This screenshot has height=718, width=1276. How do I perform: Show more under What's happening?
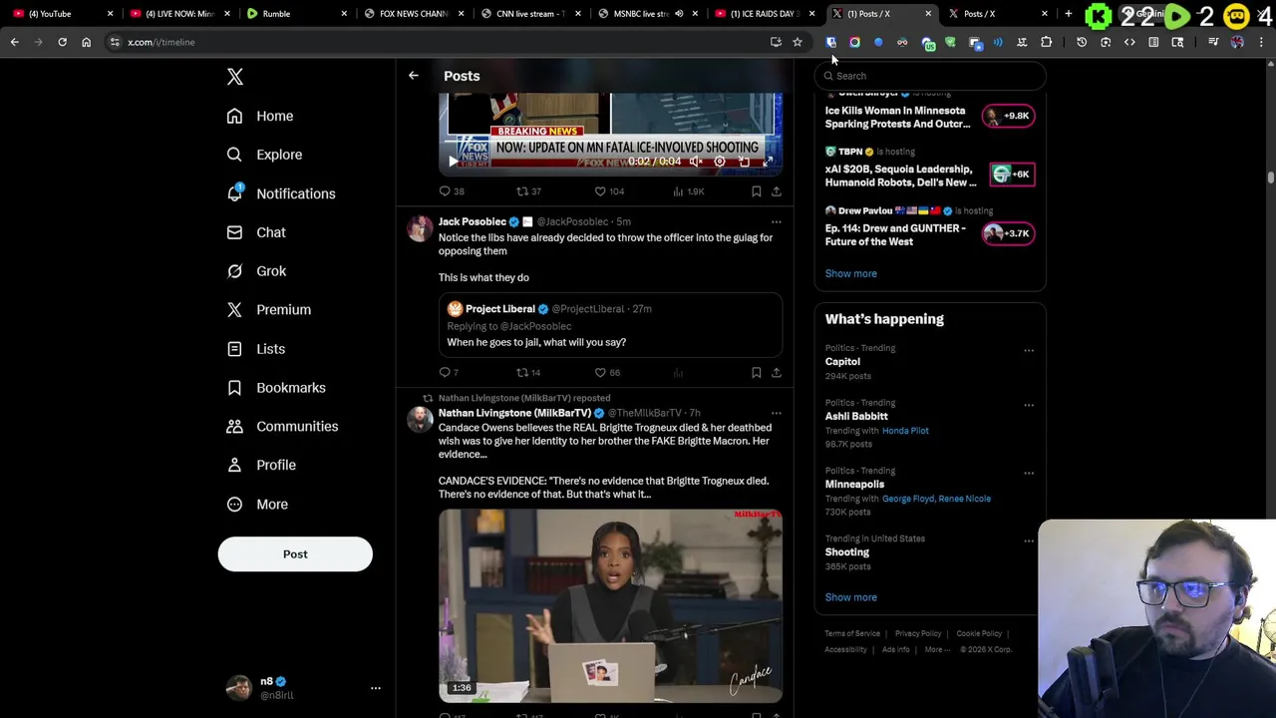click(850, 597)
